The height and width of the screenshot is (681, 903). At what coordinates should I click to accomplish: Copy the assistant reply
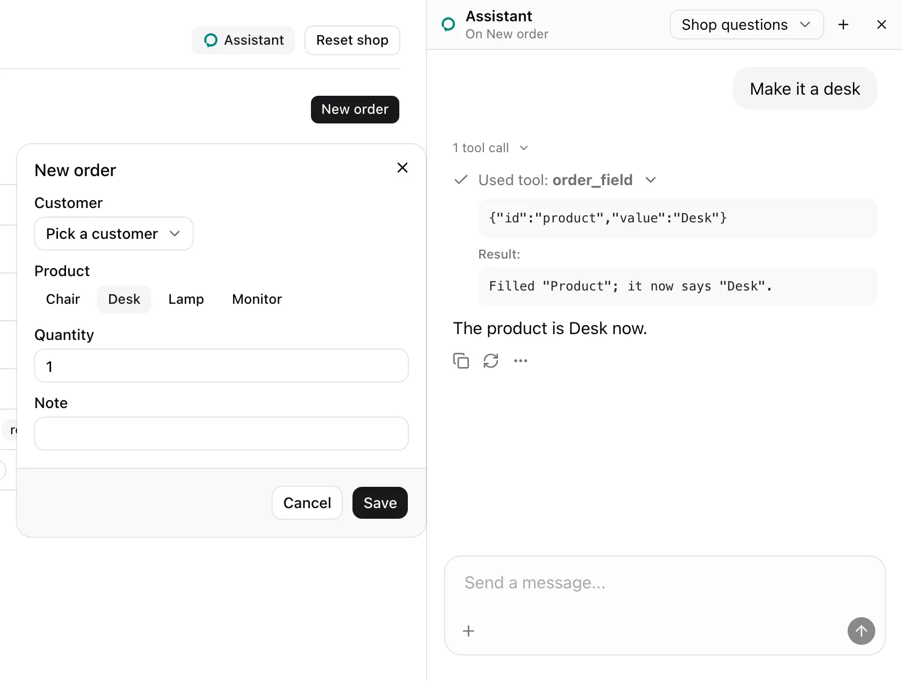461,361
